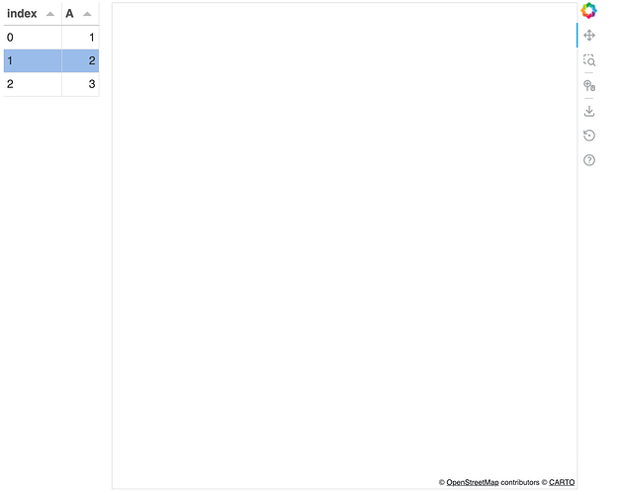This screenshot has height=495, width=619.
Task: Reset the plot view
Action: (x=589, y=136)
